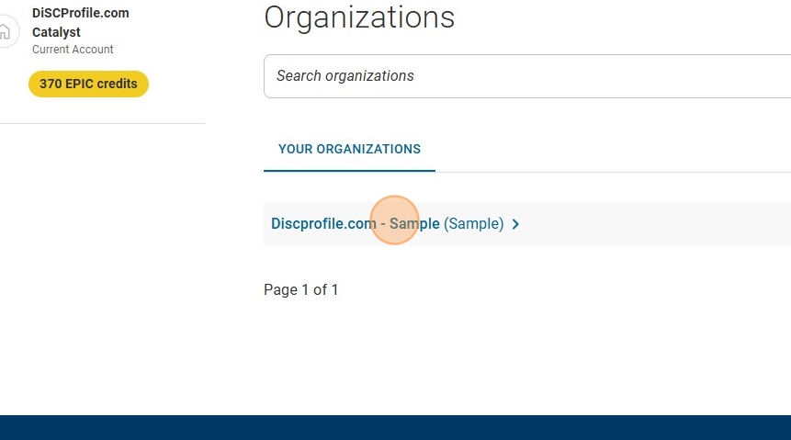The height and width of the screenshot is (440, 791).
Task: Click the Organizations page heading
Action: pyautogui.click(x=359, y=17)
